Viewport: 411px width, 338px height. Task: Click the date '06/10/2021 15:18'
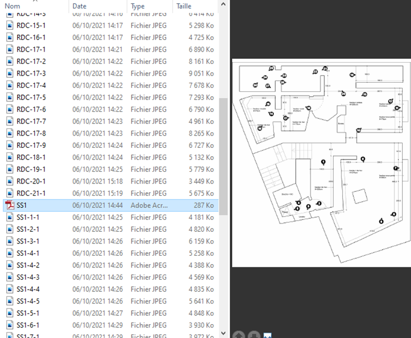(98, 181)
